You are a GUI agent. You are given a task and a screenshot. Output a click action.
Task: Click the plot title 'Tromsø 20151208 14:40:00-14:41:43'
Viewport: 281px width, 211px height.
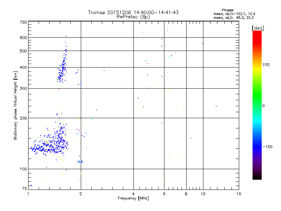tap(133, 12)
